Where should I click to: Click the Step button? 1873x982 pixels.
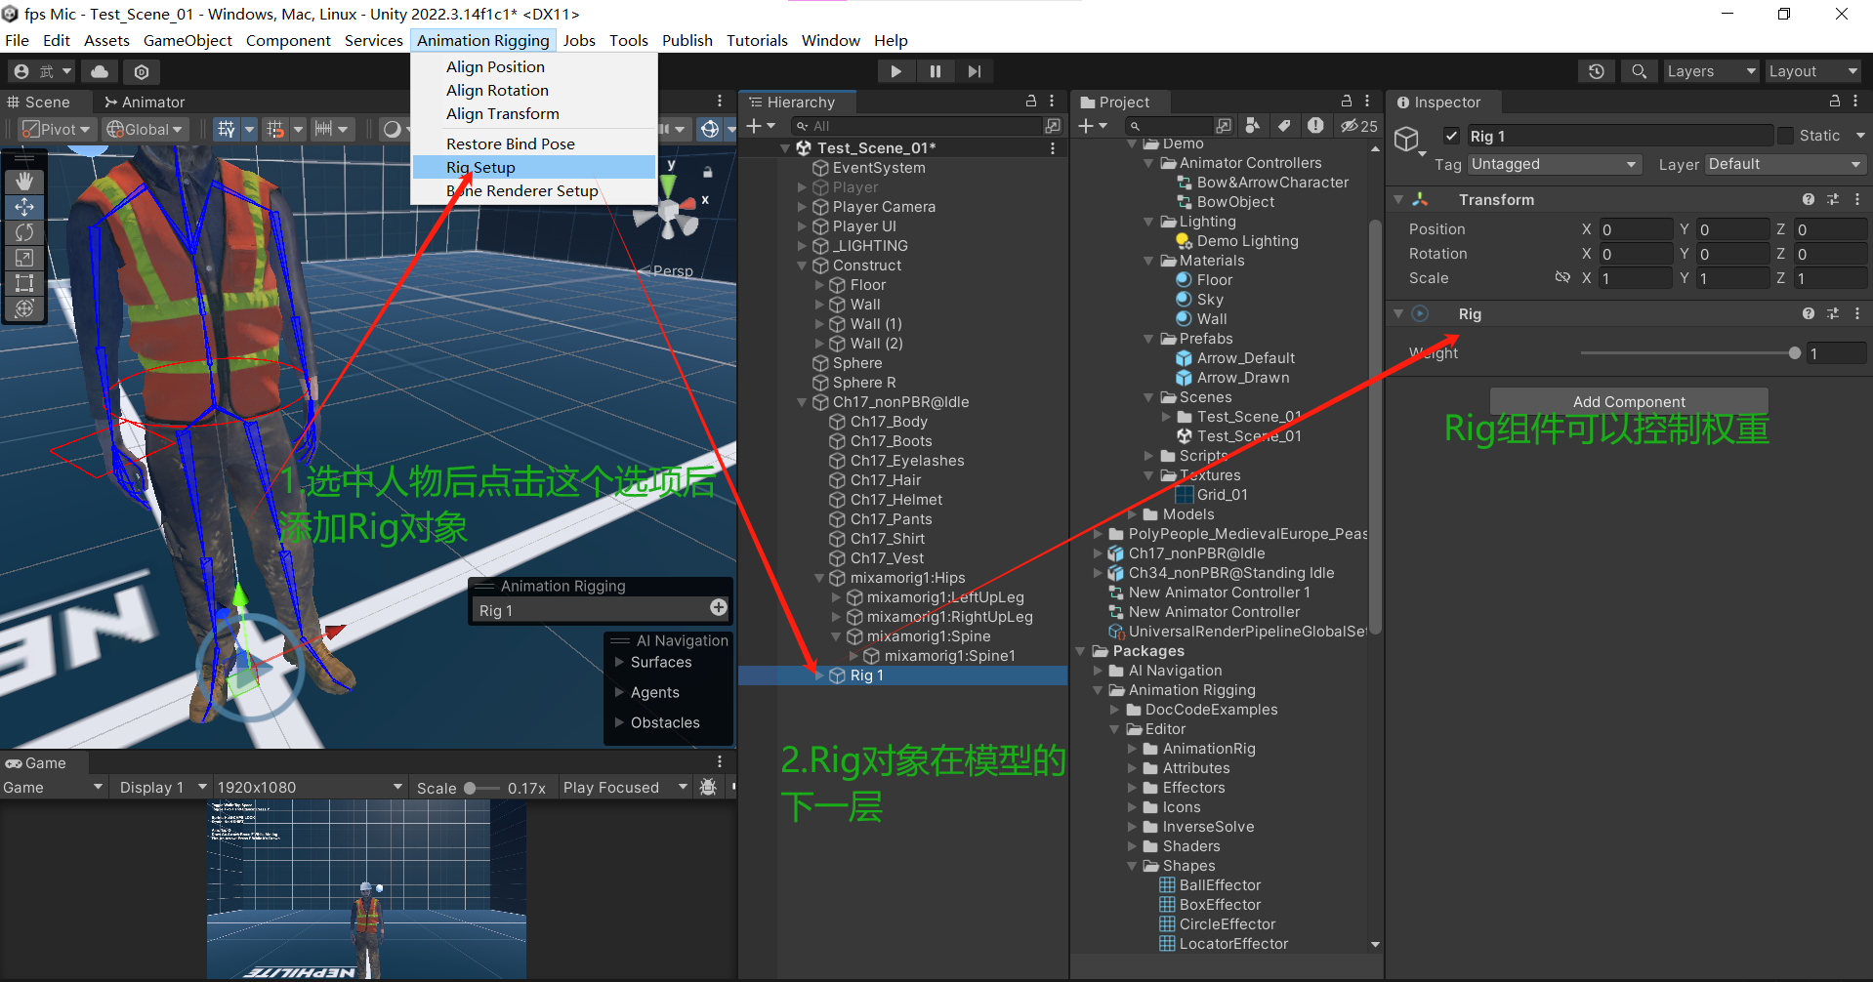click(974, 71)
